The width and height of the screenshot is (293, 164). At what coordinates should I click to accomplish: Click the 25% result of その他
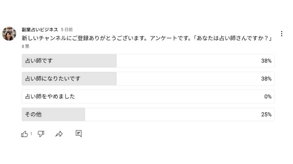coord(266,114)
